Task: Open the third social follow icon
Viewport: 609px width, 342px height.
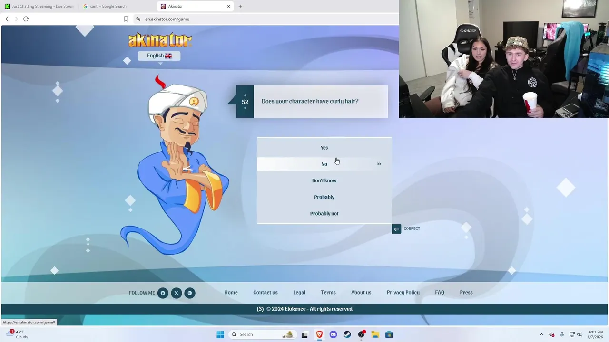Action: [189, 293]
